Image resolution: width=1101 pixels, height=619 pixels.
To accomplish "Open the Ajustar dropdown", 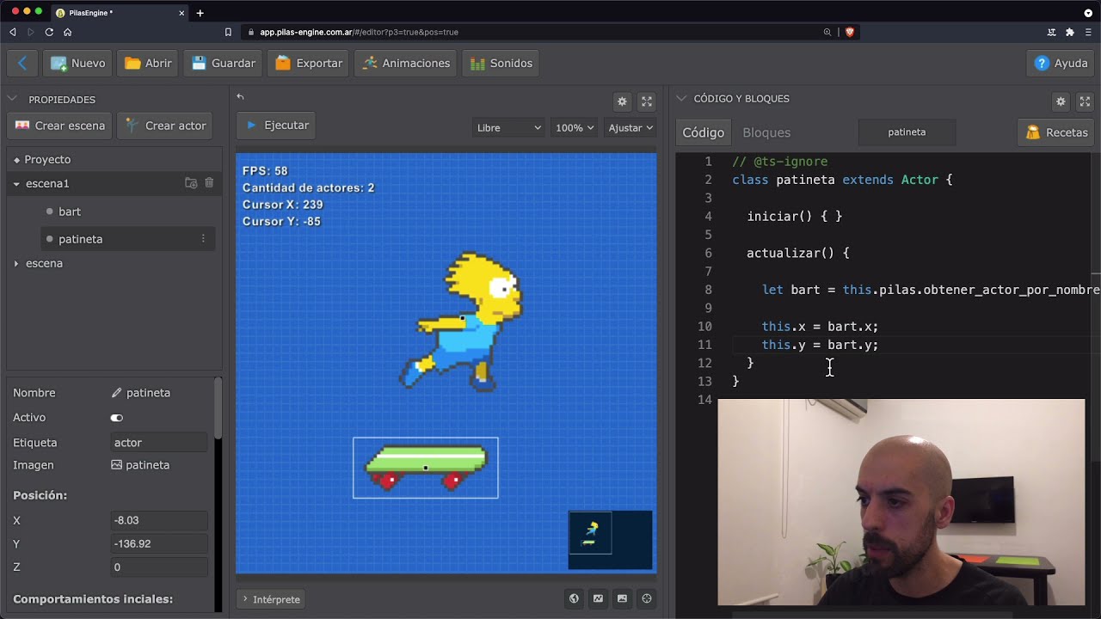I will (x=630, y=127).
